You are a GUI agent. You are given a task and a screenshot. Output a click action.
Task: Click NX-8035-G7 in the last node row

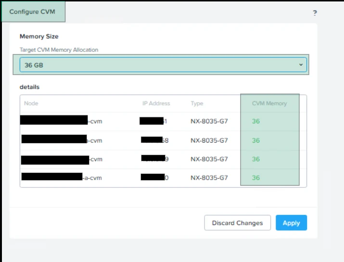tap(209, 178)
